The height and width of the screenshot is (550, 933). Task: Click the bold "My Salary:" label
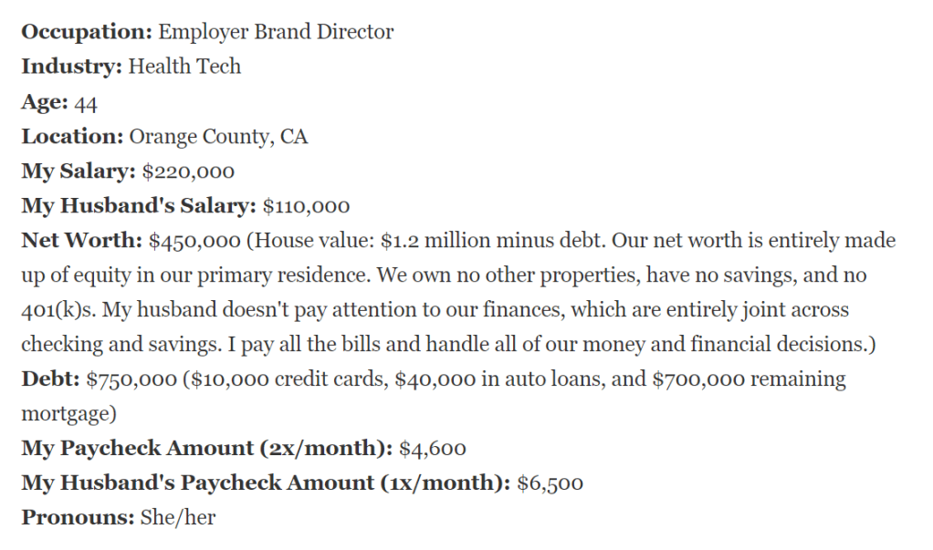tap(79, 171)
